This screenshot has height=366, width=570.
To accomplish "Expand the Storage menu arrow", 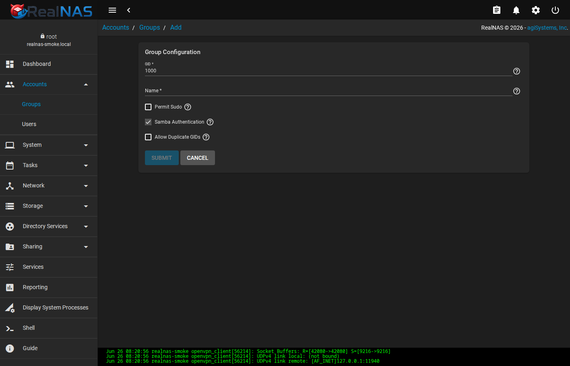I will coord(86,206).
